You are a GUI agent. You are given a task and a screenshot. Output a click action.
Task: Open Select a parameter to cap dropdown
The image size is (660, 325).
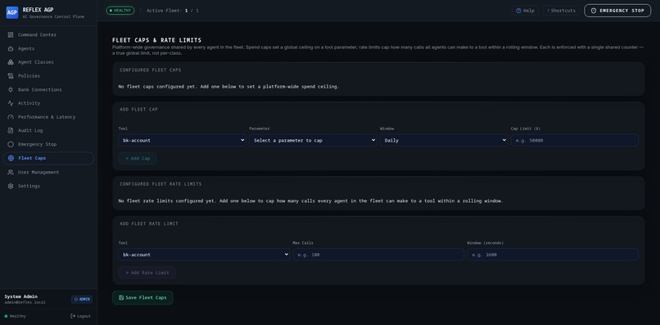click(x=313, y=140)
